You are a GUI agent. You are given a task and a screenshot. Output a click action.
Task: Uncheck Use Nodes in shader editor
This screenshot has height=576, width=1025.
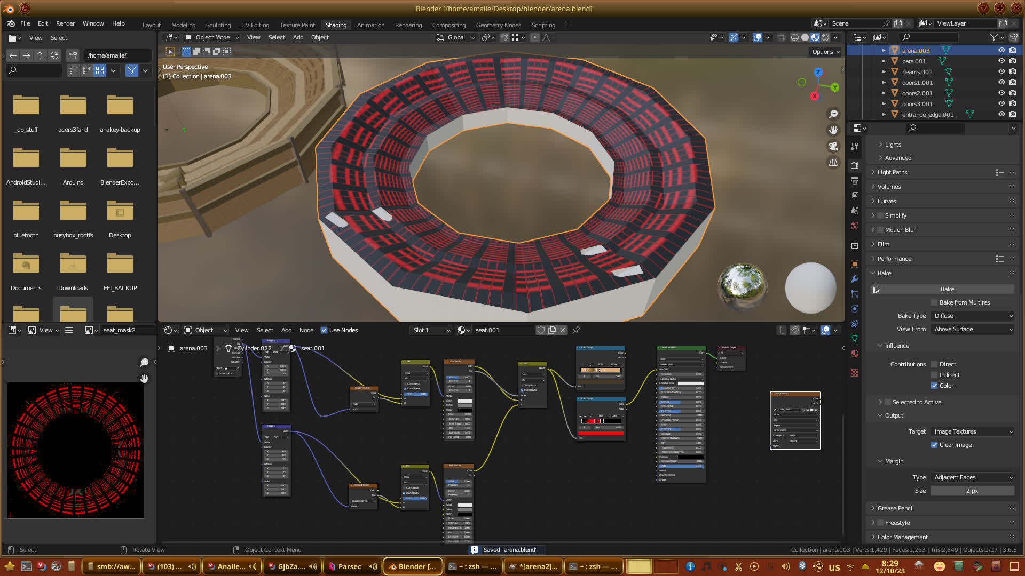click(324, 330)
